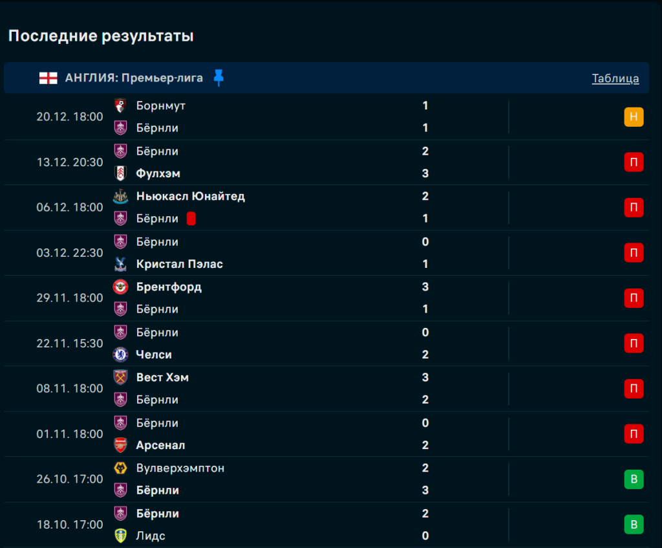662x548 pixels.
Task: Click the Arsenal club crest
Action: (120, 445)
